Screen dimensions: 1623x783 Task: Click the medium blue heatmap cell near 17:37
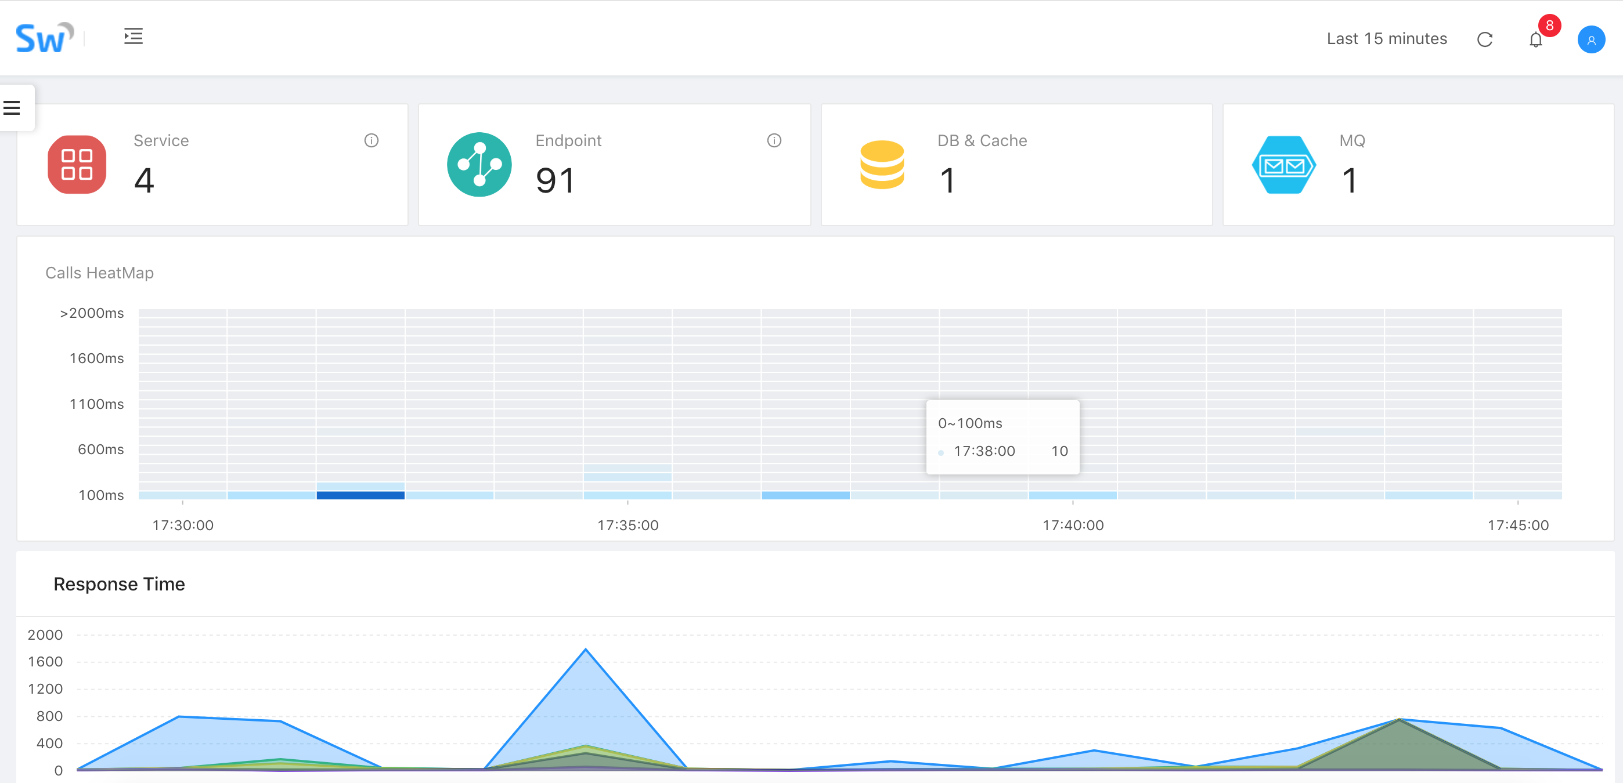pos(805,495)
